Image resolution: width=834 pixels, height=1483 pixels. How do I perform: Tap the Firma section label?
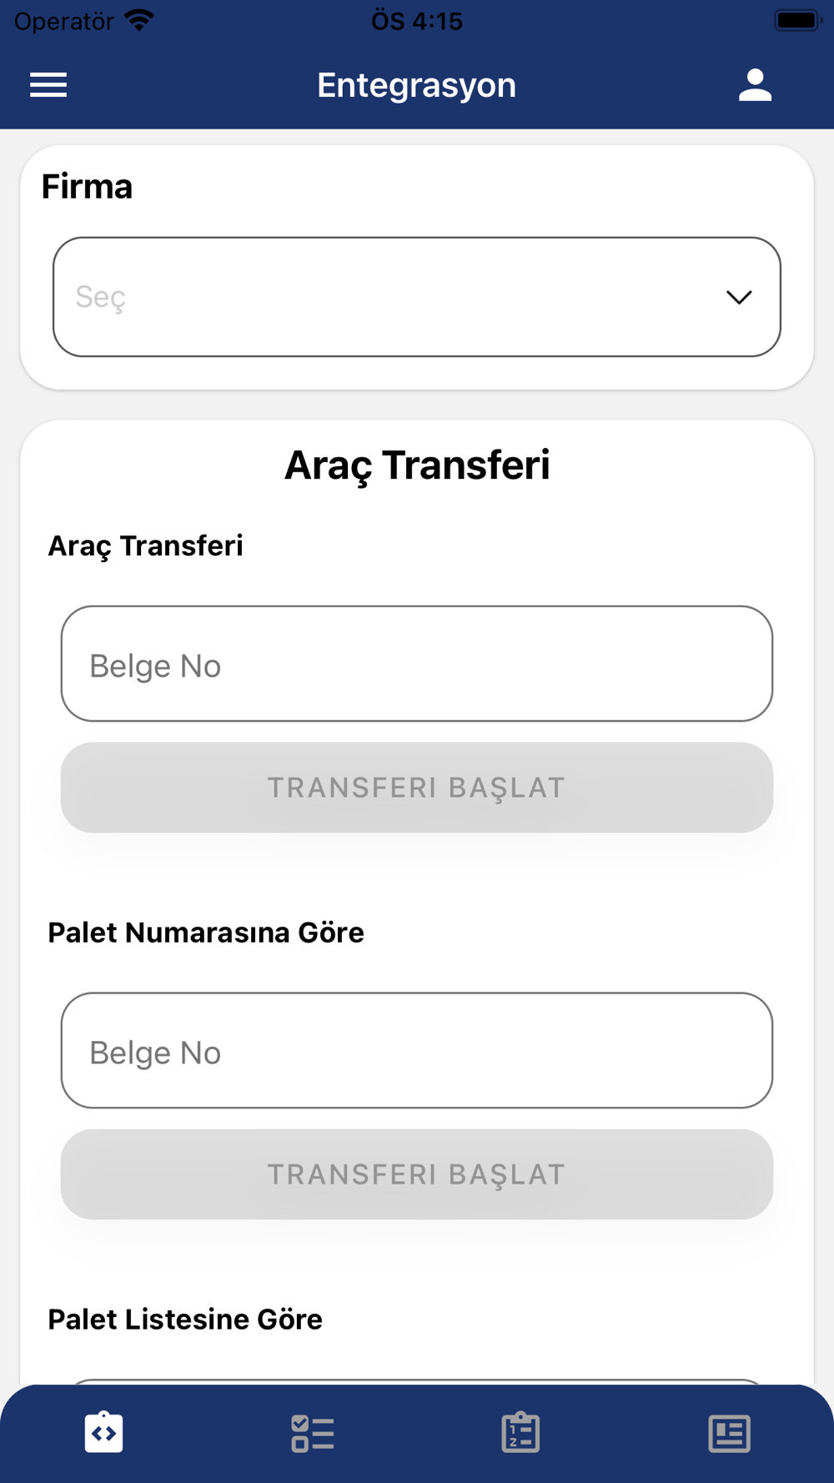[87, 187]
